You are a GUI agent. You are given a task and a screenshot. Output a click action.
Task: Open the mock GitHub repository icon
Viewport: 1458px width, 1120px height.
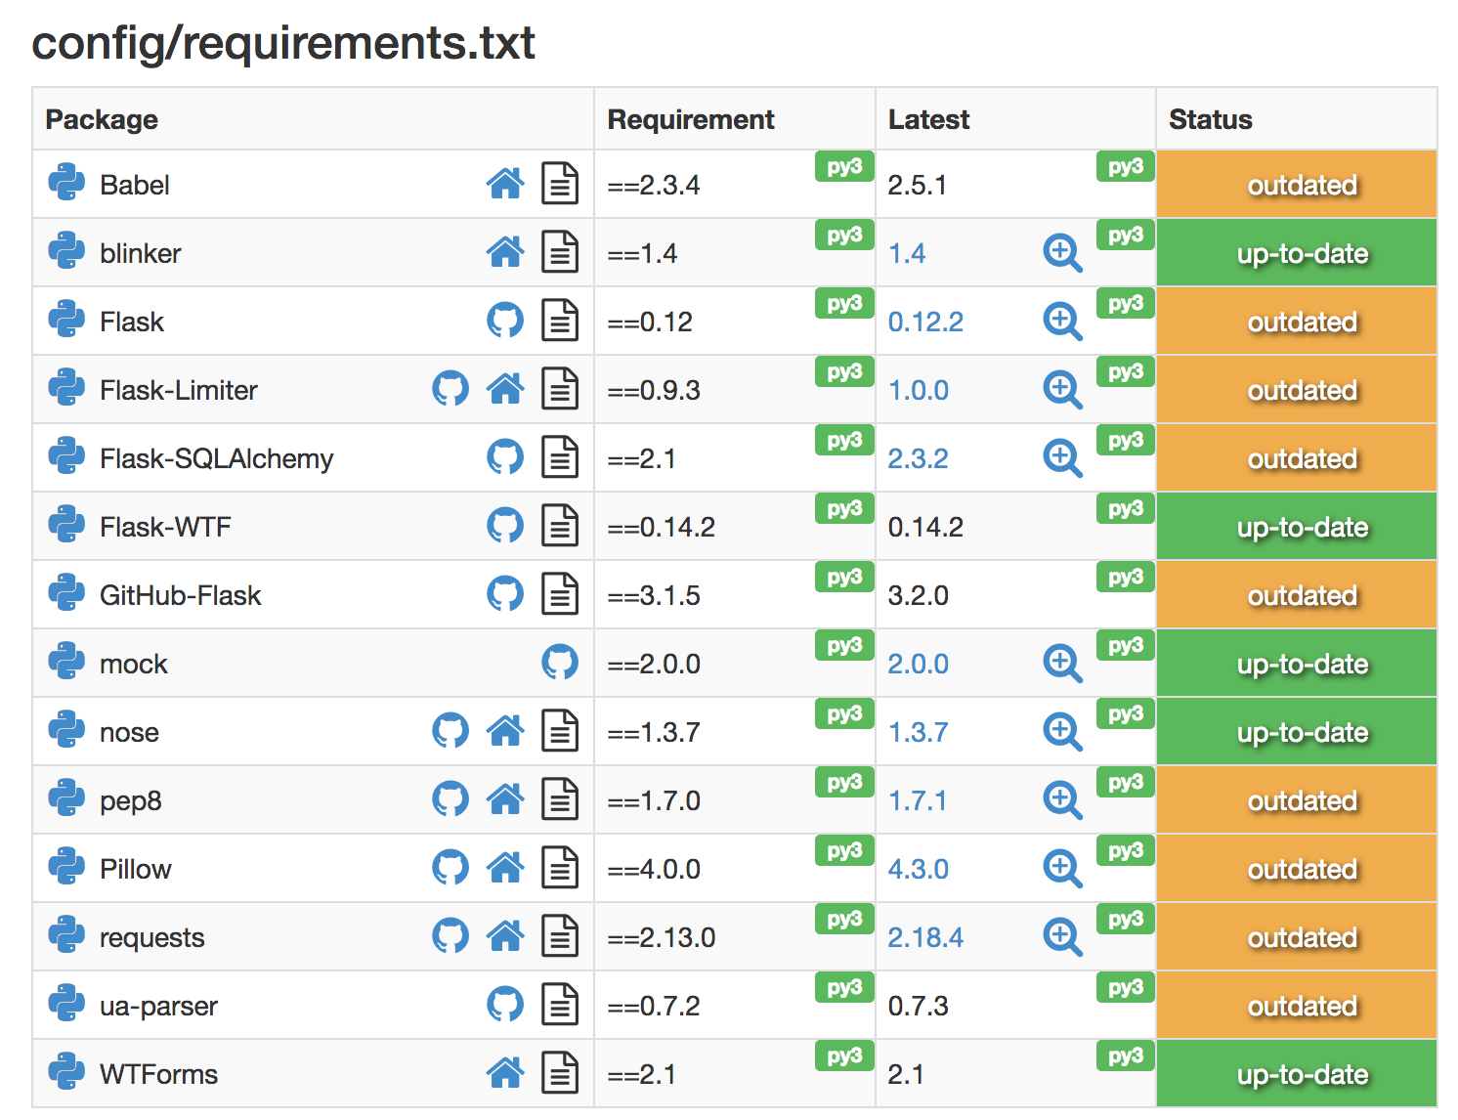point(560,663)
